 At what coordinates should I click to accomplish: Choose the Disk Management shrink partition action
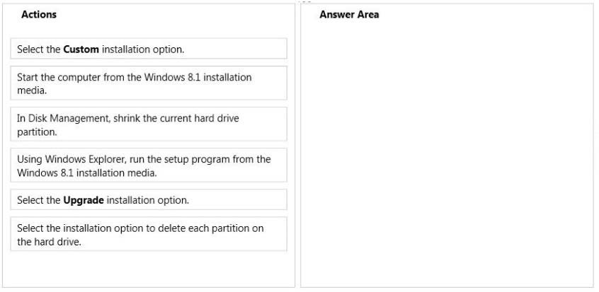point(149,124)
